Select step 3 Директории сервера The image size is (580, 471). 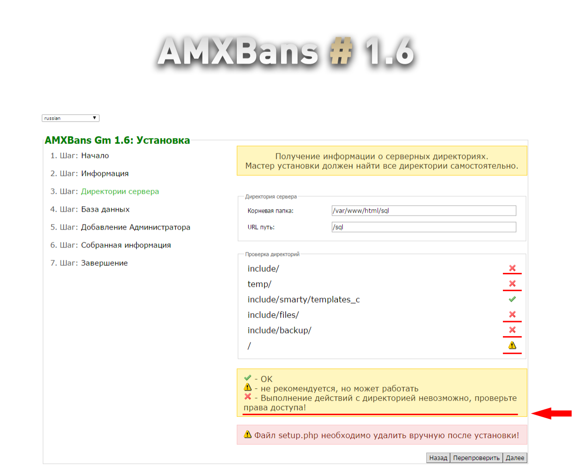(x=120, y=191)
